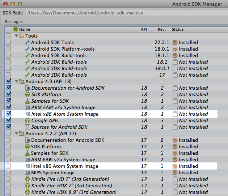This screenshot has height=196, width=228.
Task: Click the API column header
Action: point(144,29)
